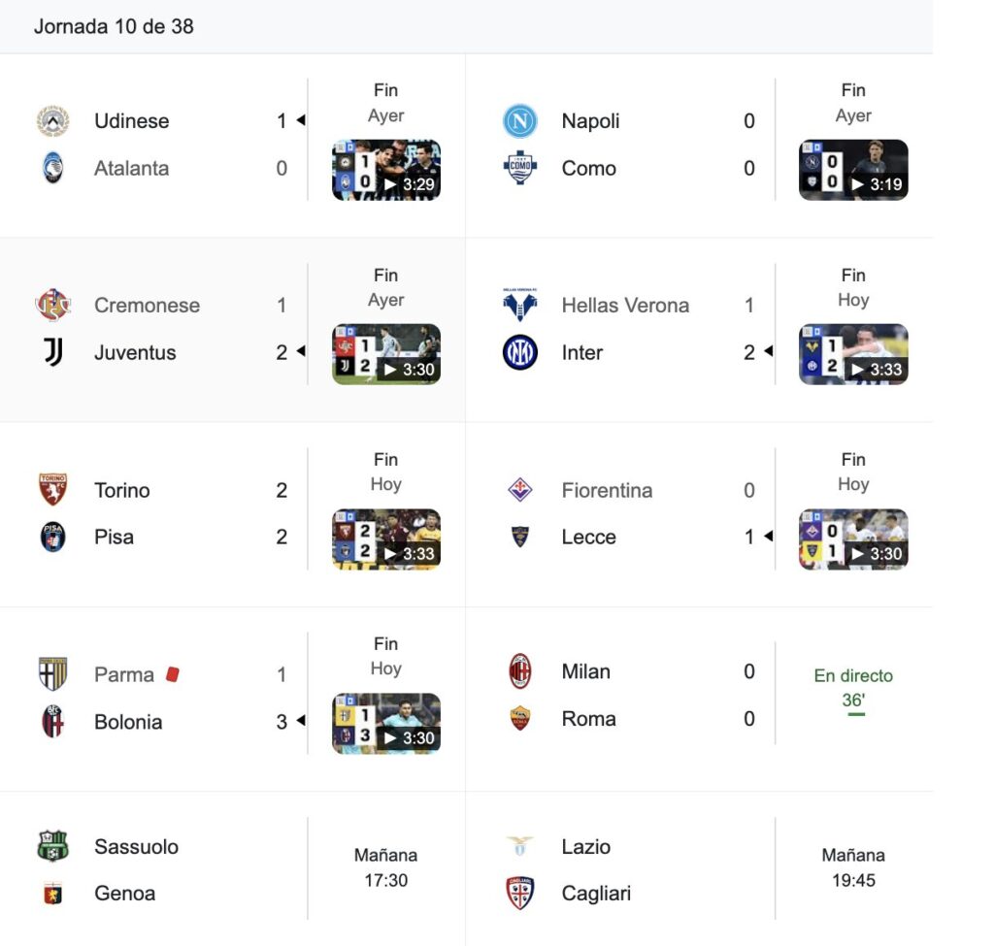This screenshot has height=946, width=994.
Task: Click the Milan club crest
Action: (x=519, y=671)
